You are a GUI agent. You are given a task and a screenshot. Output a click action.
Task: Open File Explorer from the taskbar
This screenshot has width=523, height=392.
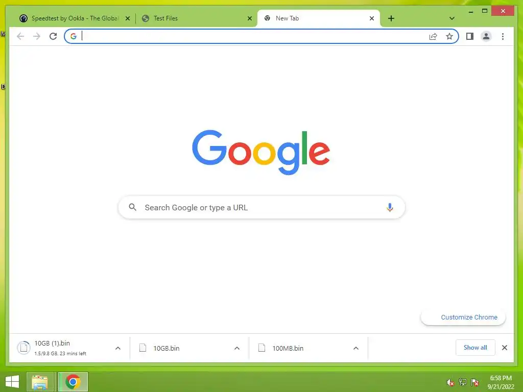tap(40, 382)
